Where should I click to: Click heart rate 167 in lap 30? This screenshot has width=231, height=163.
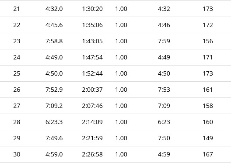pos(208,154)
